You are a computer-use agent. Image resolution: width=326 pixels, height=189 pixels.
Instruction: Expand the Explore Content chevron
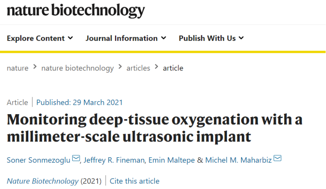tap(70, 38)
